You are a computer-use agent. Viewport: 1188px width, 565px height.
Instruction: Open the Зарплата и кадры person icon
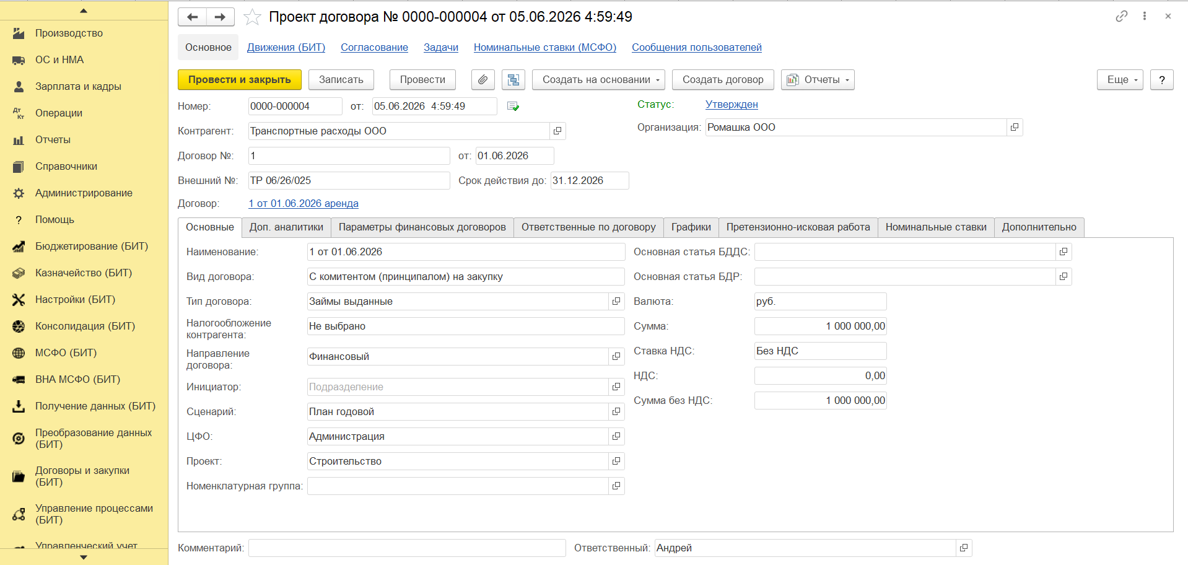tap(19, 87)
